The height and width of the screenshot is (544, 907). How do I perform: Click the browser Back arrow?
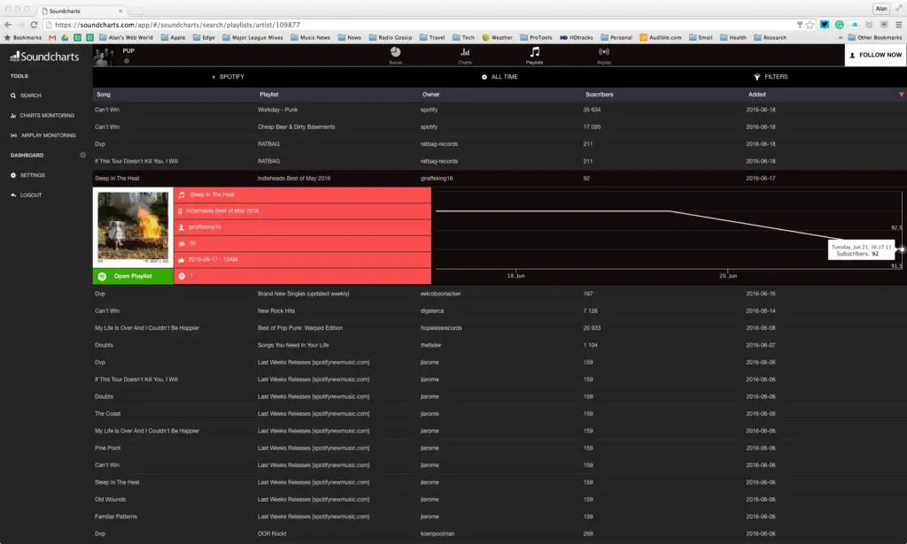tap(7, 25)
